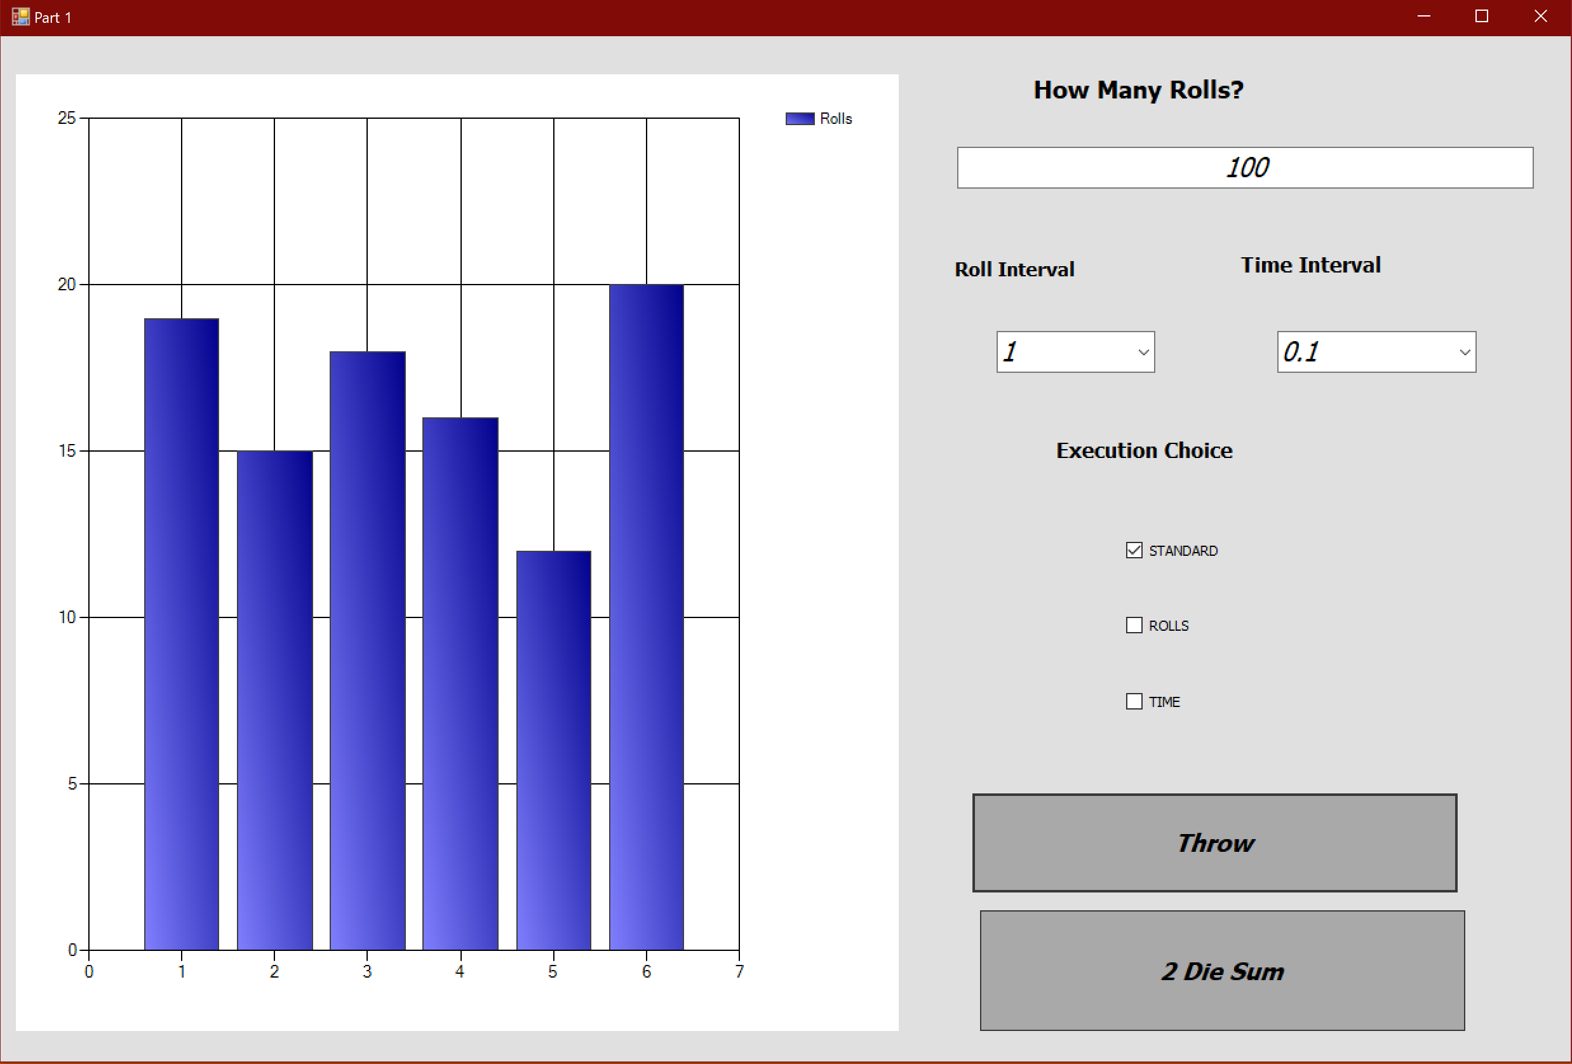Image resolution: width=1572 pixels, height=1064 pixels.
Task: Click the Rolls legend label
Action: pyautogui.click(x=835, y=118)
